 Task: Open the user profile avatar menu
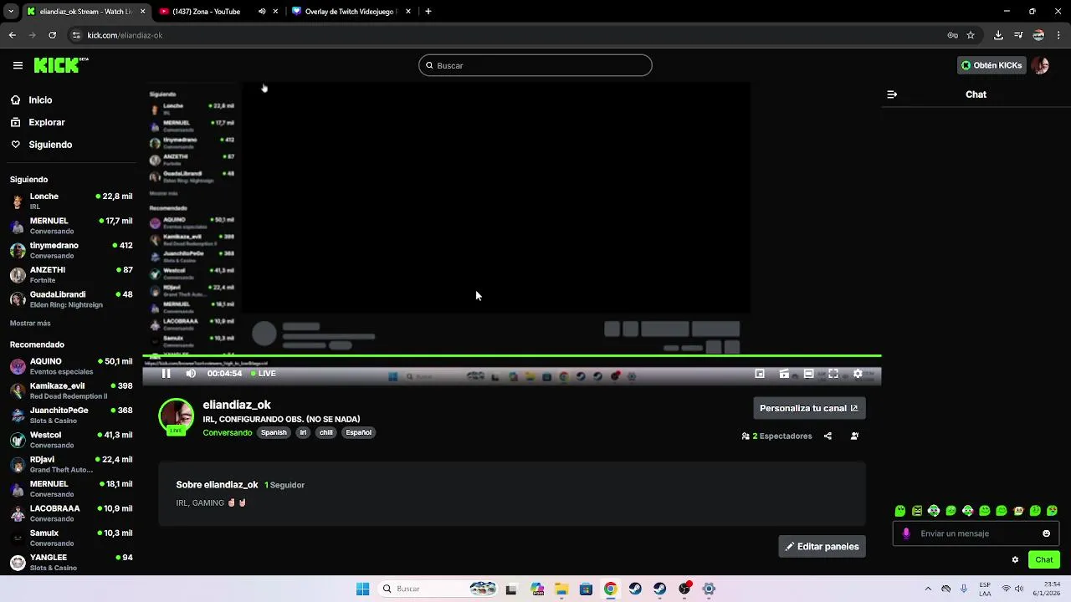click(x=1040, y=65)
